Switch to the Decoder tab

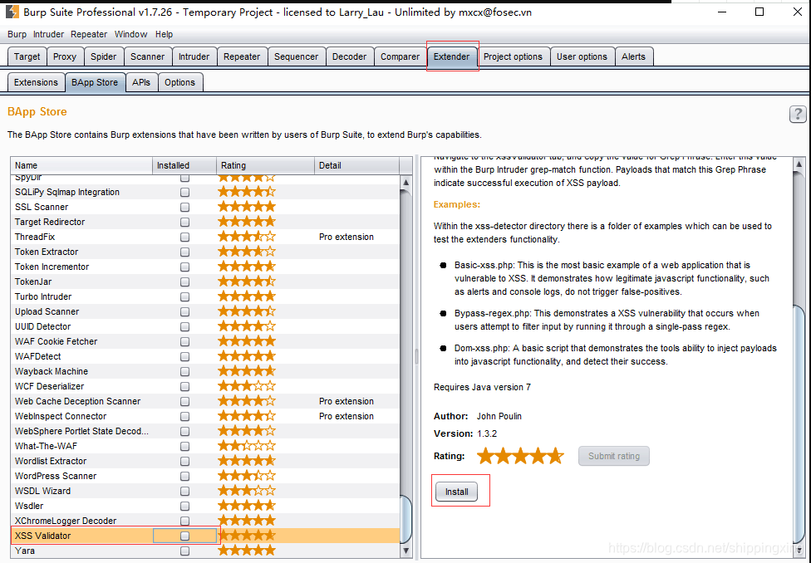tap(350, 56)
